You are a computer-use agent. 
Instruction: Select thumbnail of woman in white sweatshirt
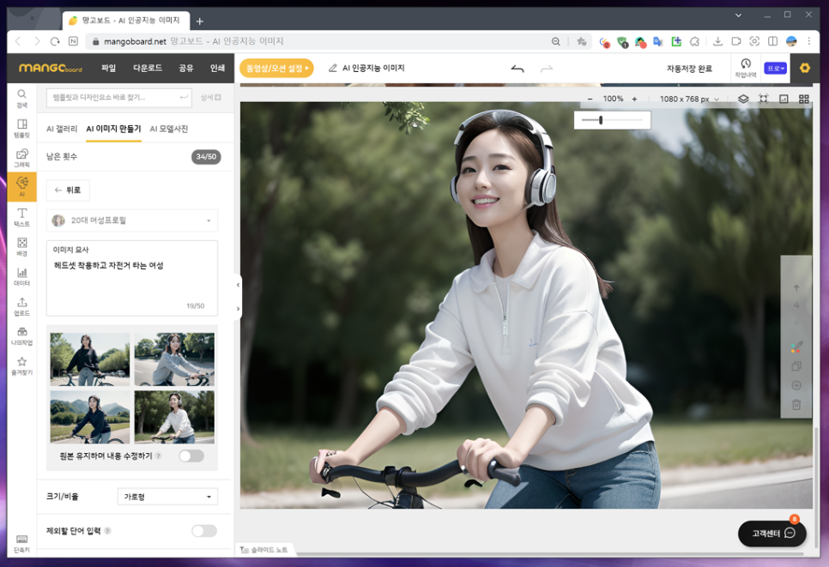click(x=174, y=417)
